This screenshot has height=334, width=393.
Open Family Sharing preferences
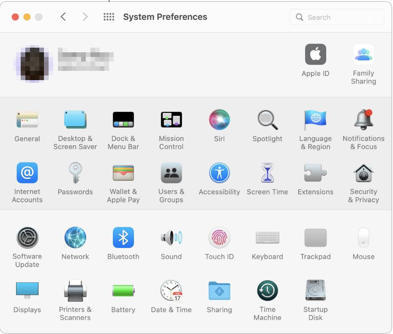click(x=364, y=54)
